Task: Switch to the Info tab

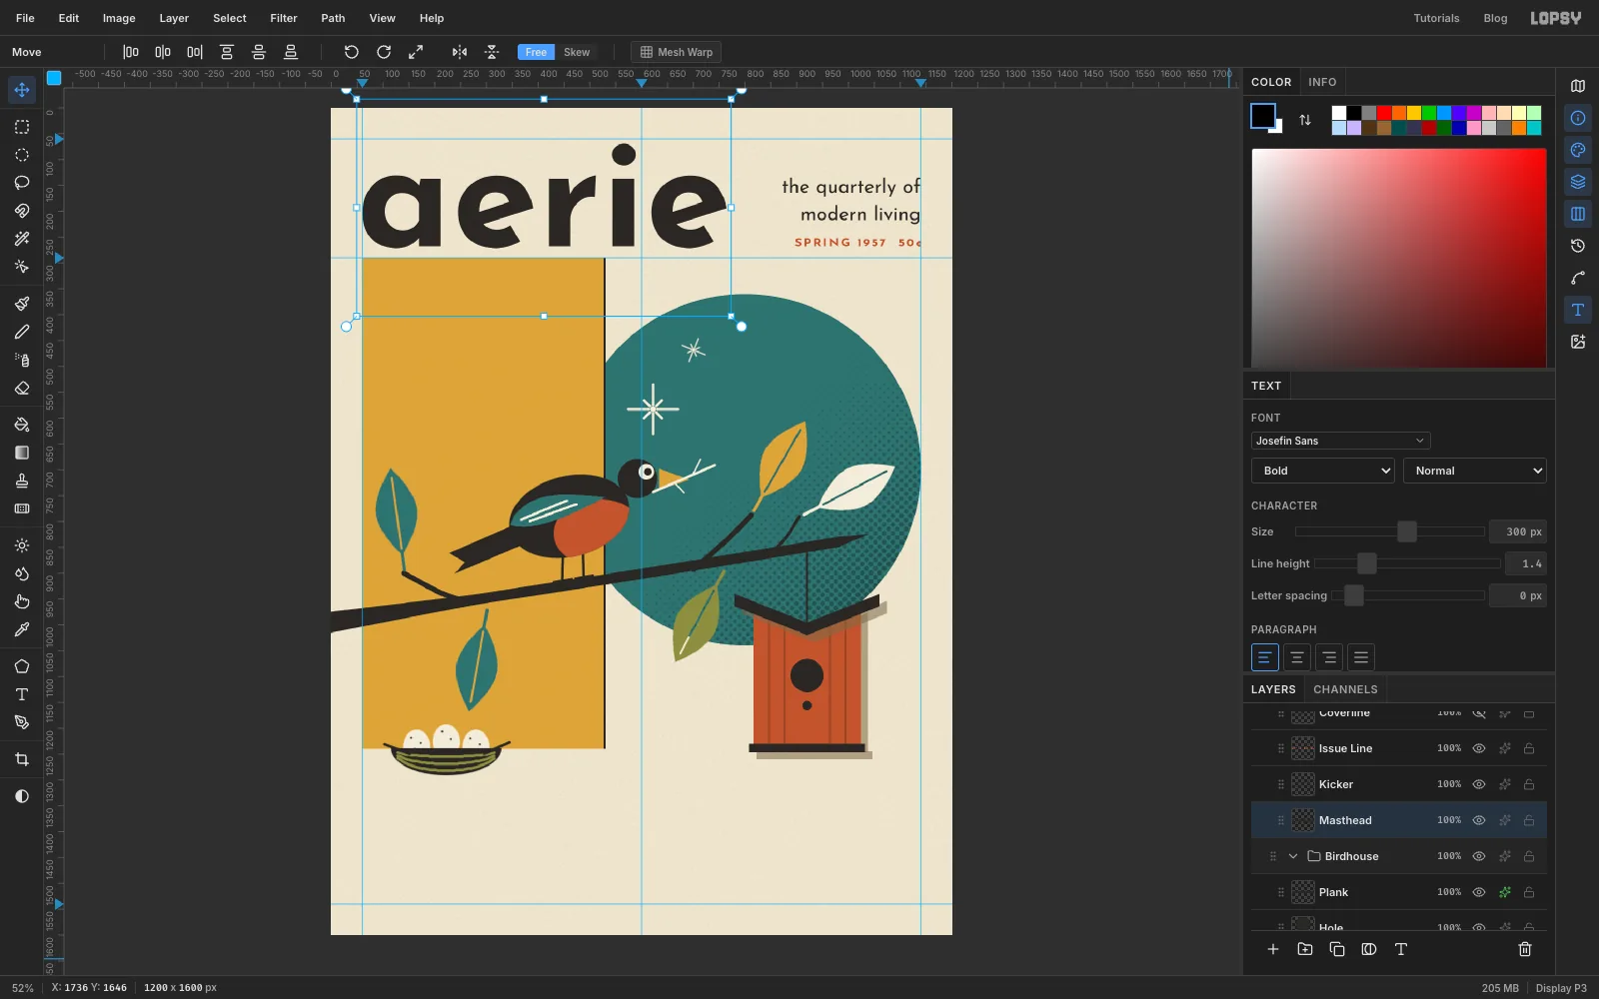Action: (x=1322, y=82)
